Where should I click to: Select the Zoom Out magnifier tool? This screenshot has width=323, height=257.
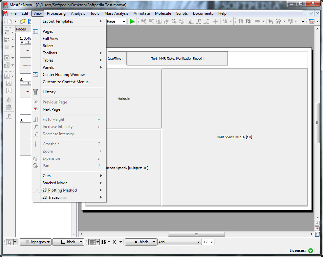(151, 21)
